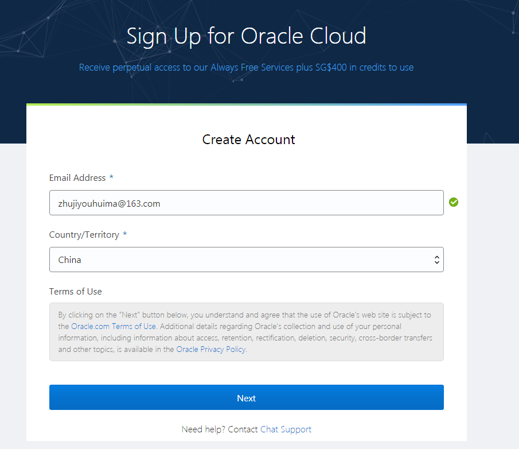Open the Oracle.com Terms of Use link

(x=114, y=326)
